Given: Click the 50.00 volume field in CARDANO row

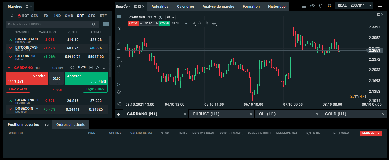Looking at the screenshot, I should [x=56, y=78].
